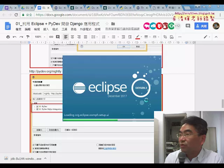Click the Decrease indent icon
Image resolution: width=224 pixels, height=168 pixels.
123,37
